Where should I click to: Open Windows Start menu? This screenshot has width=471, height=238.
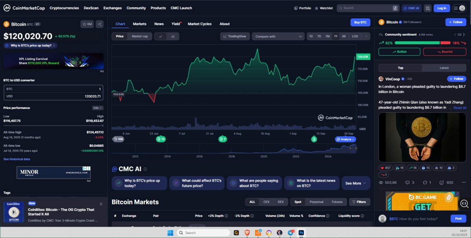[170, 233]
